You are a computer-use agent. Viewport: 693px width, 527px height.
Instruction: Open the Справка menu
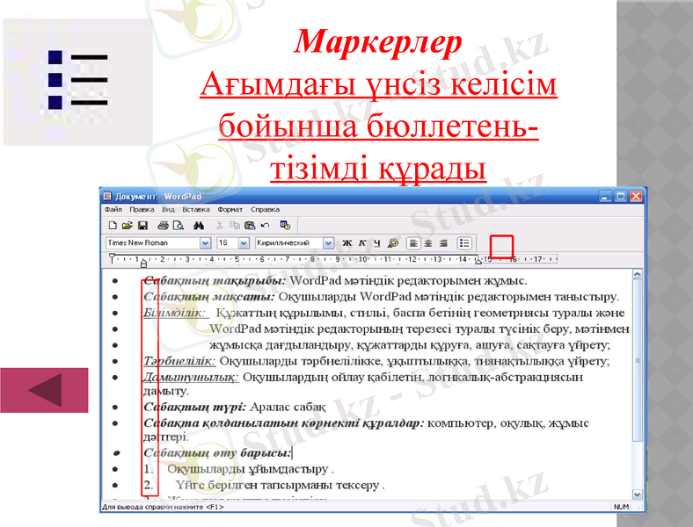point(266,210)
